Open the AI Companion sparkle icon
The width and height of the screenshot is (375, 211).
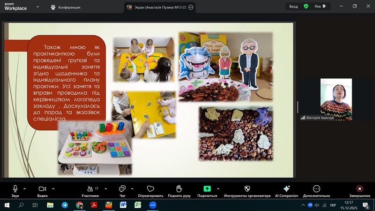286,190
